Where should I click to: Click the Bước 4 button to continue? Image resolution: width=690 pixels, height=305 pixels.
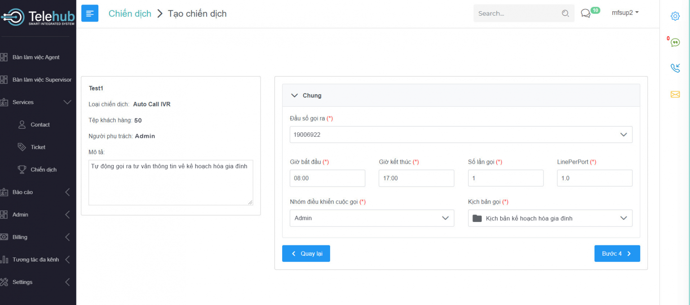click(617, 253)
